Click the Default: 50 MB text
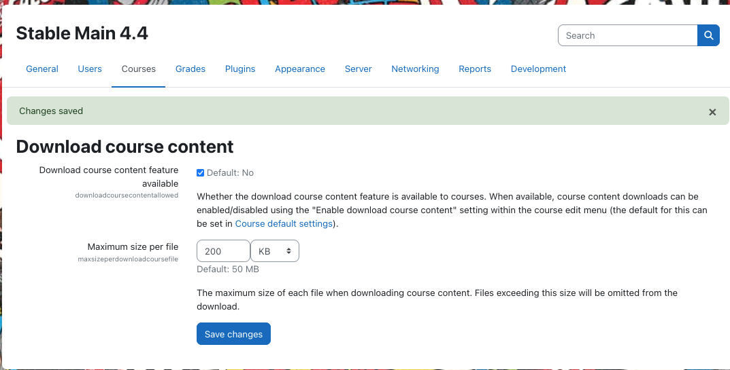Screen dimensions: 730x370 tap(228, 269)
